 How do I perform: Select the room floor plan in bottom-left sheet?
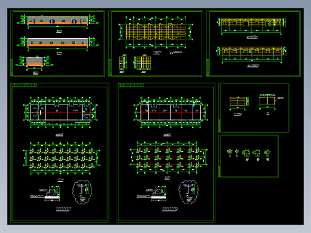point(60,112)
